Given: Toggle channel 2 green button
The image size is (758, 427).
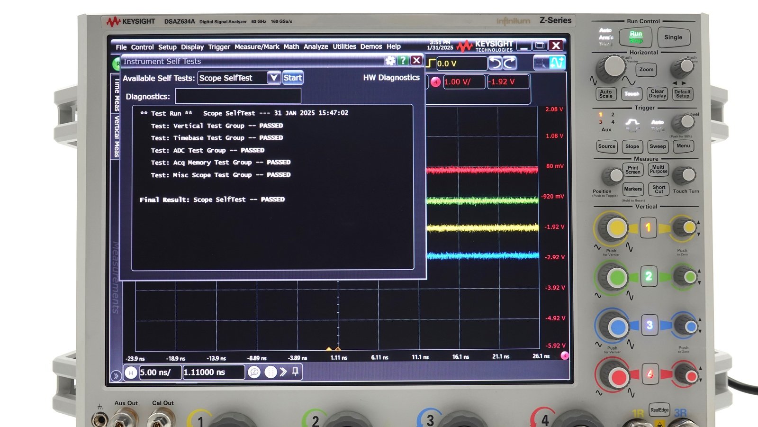Looking at the screenshot, I should click(x=649, y=276).
